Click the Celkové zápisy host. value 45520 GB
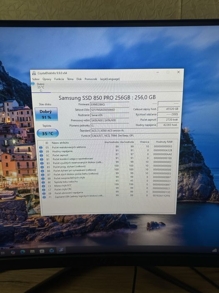 point(169,109)
